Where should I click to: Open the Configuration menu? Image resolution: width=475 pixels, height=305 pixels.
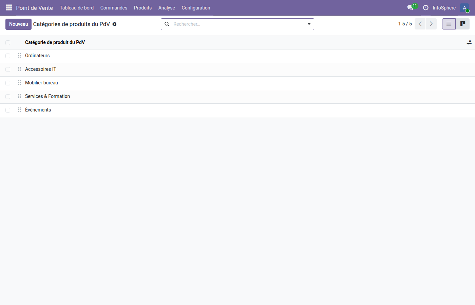pos(196,8)
